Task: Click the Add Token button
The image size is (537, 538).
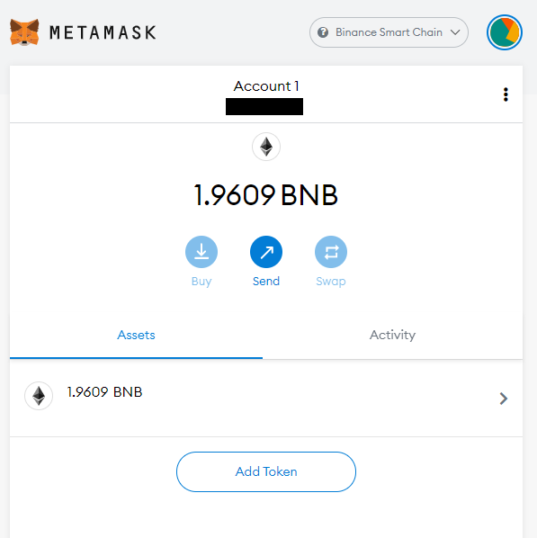Action: click(266, 471)
